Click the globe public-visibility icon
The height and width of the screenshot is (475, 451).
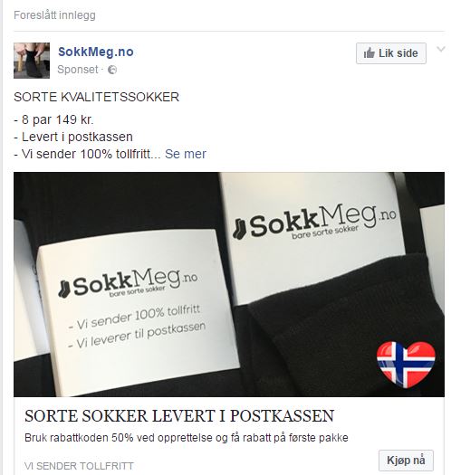point(112,70)
